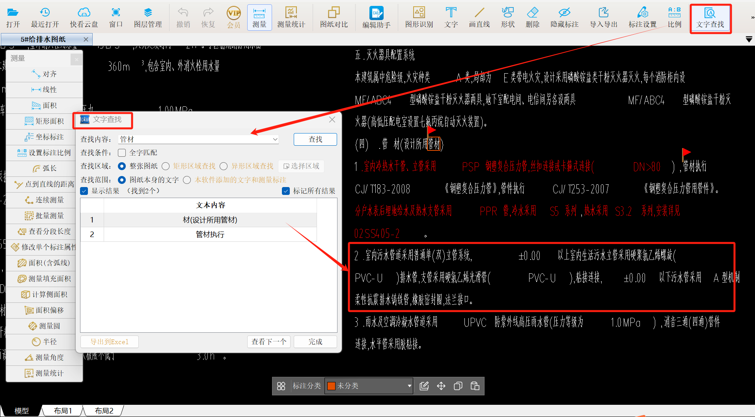This screenshot has height=417, width=755.
Task: Click the 删除 eraser tool
Action: pos(532,18)
